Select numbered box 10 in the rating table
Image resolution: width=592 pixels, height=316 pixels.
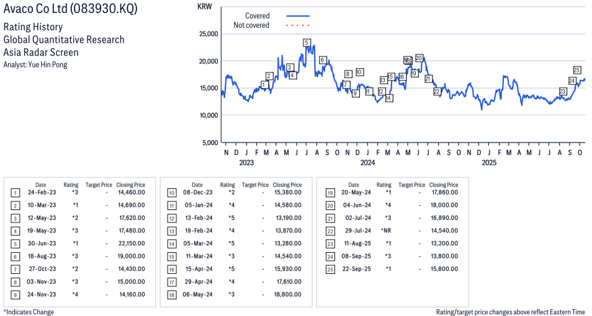pos(171,193)
